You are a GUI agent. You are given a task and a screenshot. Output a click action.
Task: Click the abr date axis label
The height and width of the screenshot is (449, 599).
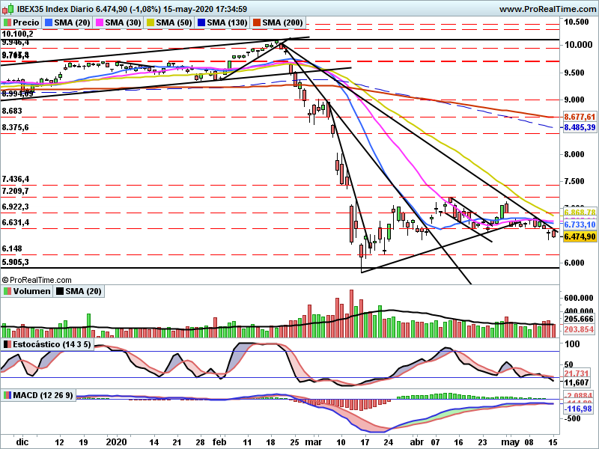pos(417,442)
